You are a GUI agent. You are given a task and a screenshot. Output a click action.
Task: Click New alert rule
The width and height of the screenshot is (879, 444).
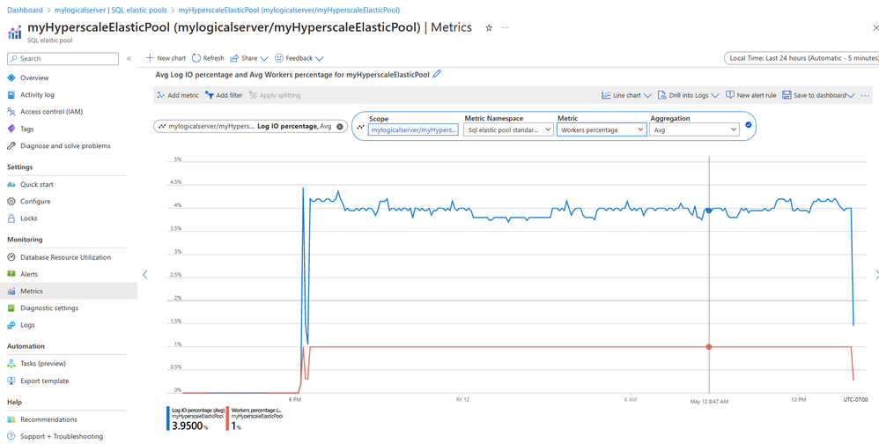pyautogui.click(x=750, y=95)
